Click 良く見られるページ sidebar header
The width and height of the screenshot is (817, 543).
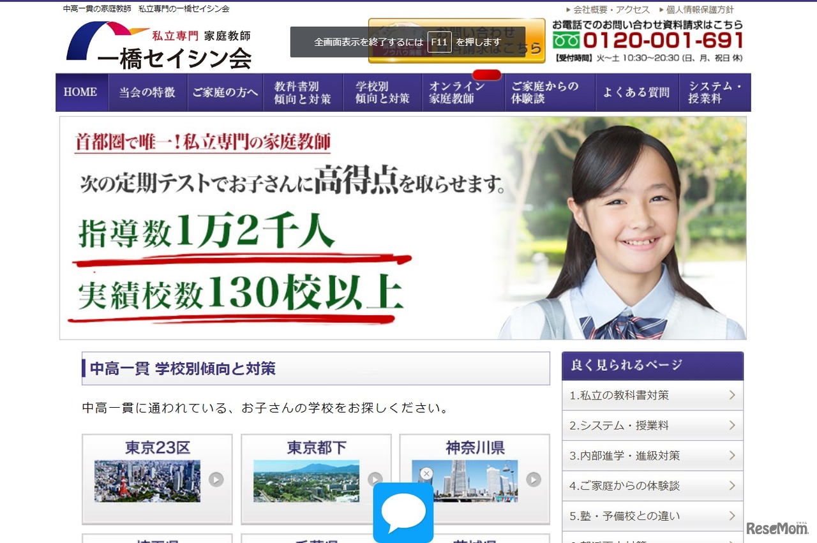tap(653, 366)
